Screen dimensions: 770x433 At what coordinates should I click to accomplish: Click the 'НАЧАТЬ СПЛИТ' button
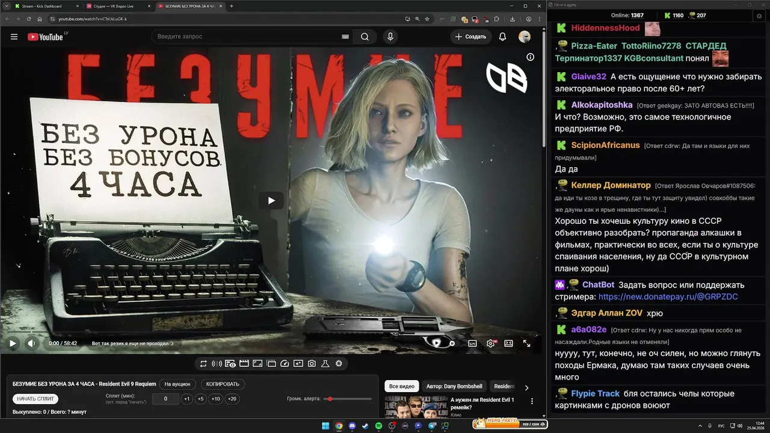35,399
